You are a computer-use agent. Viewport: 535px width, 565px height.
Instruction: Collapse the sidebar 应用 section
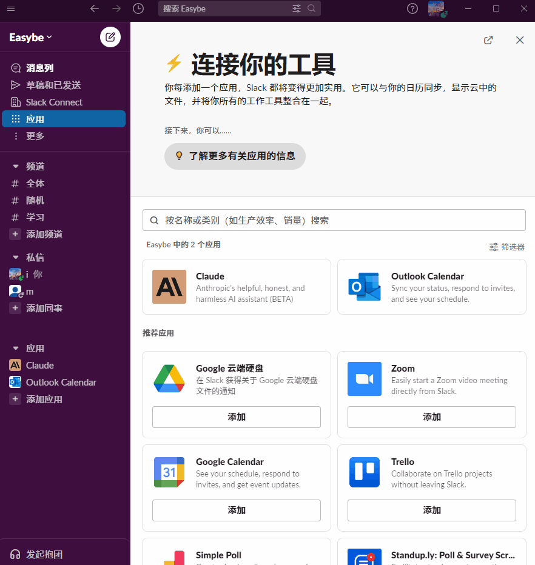(16, 349)
